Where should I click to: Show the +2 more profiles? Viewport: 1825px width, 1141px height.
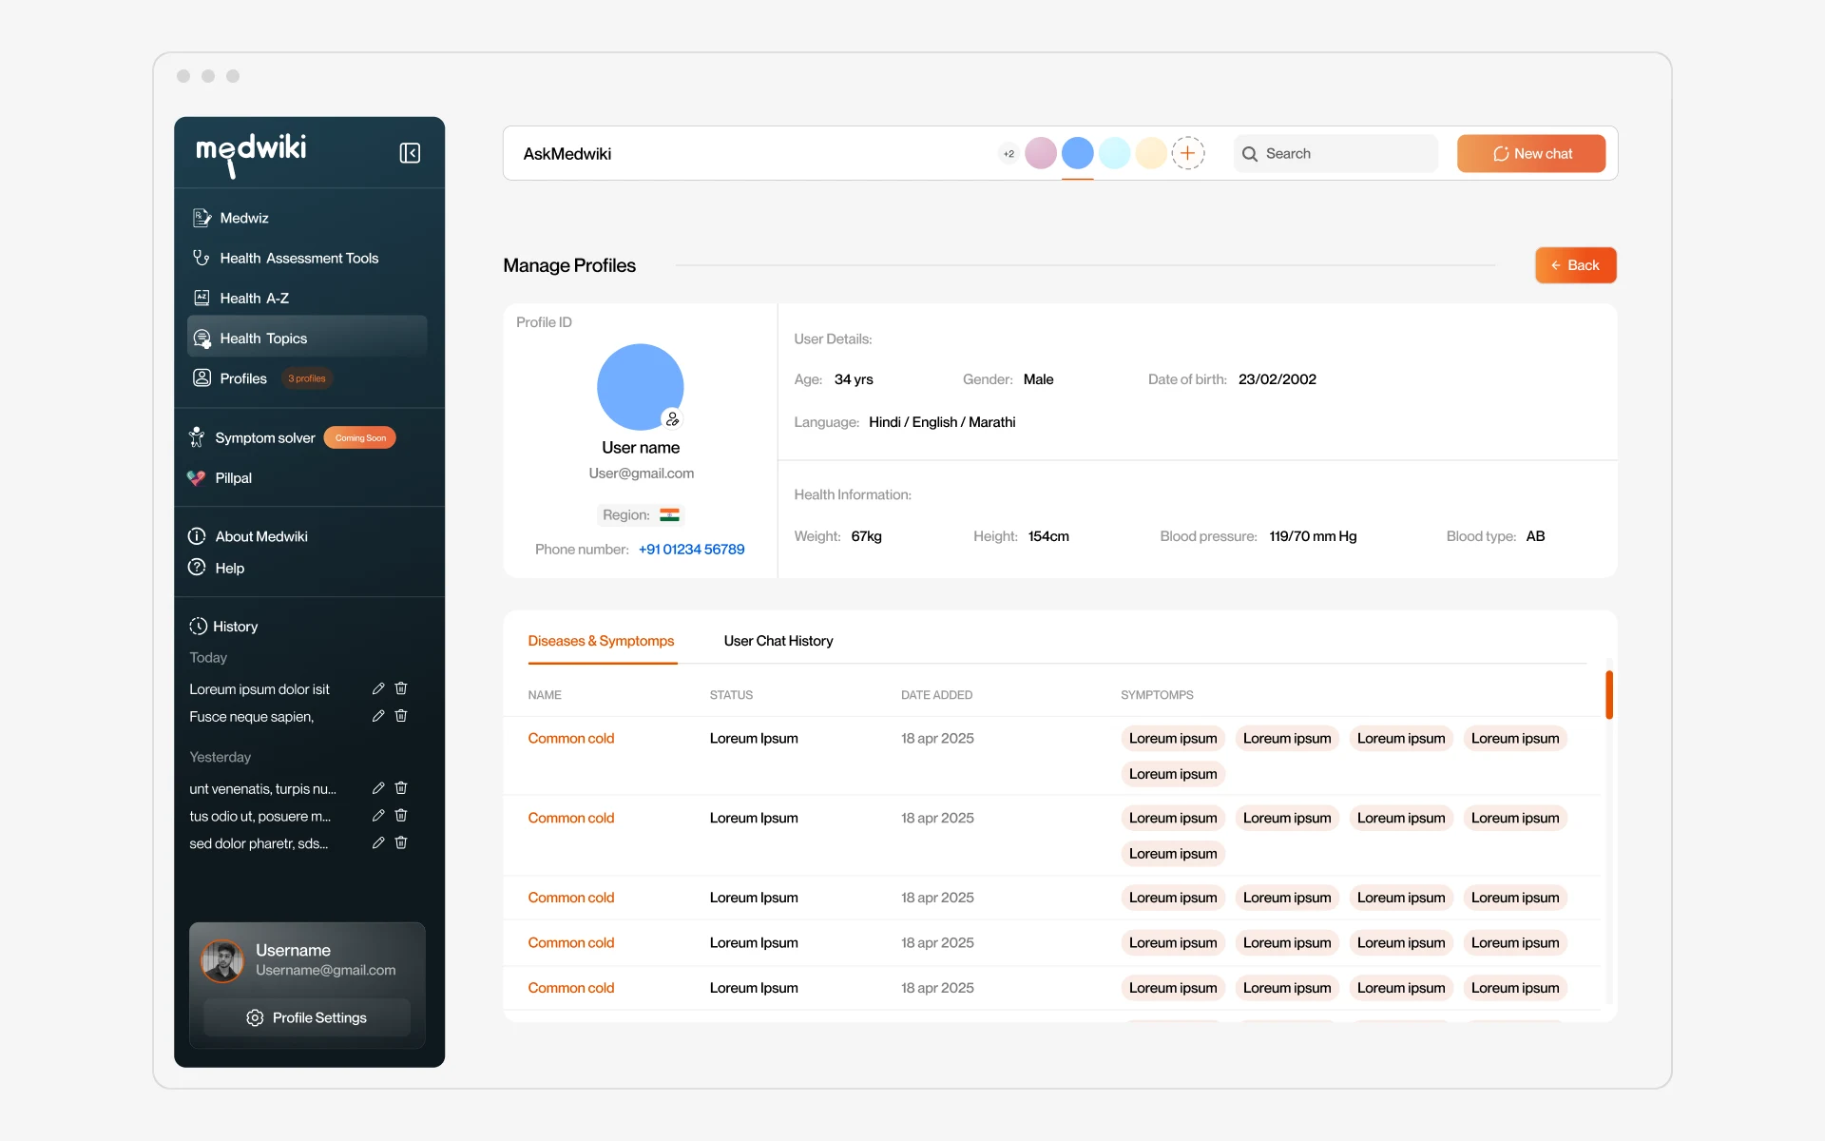coord(1009,154)
